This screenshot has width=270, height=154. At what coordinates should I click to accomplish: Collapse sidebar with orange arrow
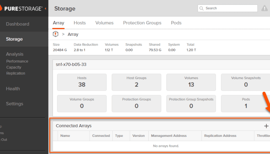click(x=45, y=9)
